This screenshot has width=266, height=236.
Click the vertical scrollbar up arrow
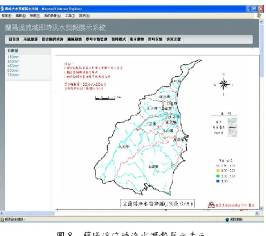point(261,22)
